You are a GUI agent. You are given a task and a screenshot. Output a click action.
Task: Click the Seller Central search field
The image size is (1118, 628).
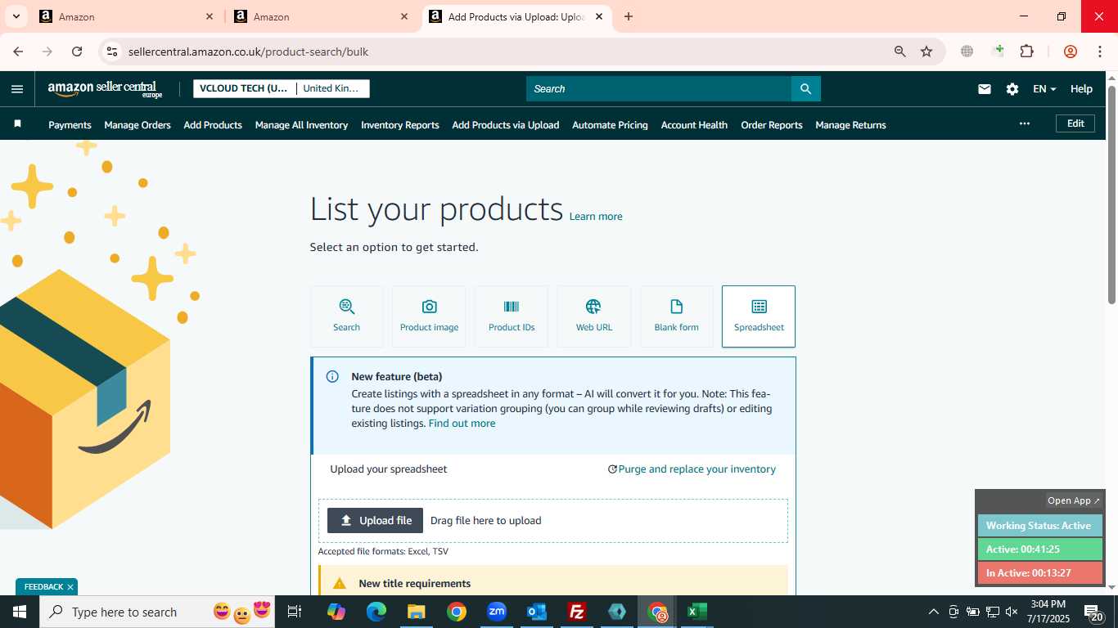[x=658, y=88]
